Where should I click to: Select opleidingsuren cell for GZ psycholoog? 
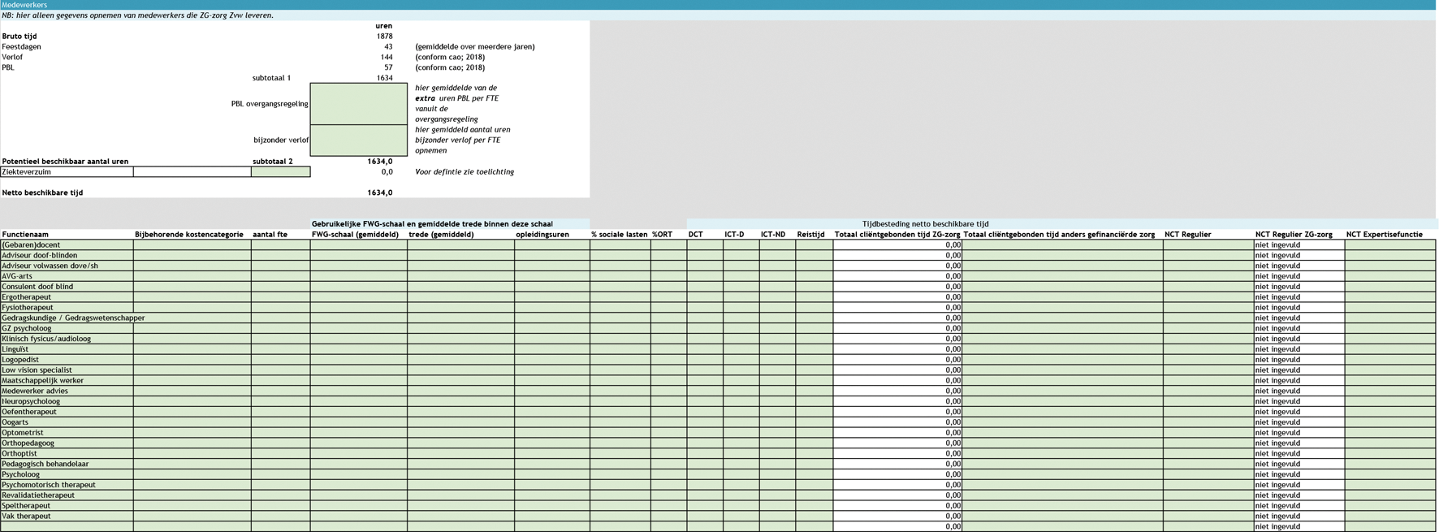(551, 329)
